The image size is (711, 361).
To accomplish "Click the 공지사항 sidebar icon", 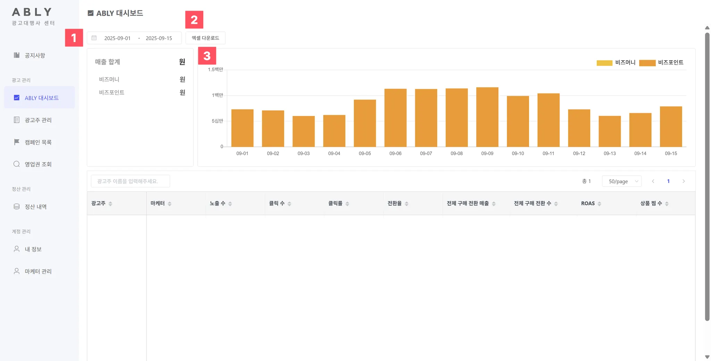I will (16, 55).
